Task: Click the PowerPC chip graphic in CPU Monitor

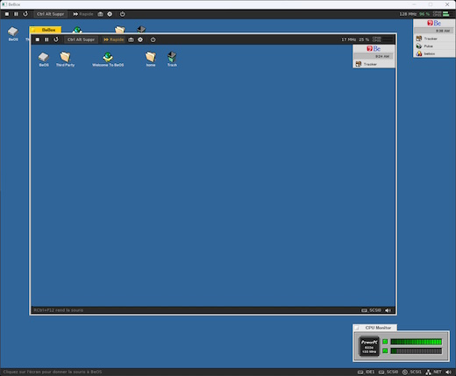Action: [369, 346]
